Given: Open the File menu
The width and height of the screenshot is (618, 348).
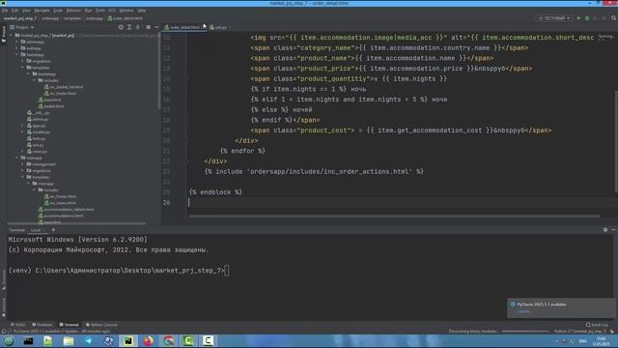Looking at the screenshot, I should 5,11.
